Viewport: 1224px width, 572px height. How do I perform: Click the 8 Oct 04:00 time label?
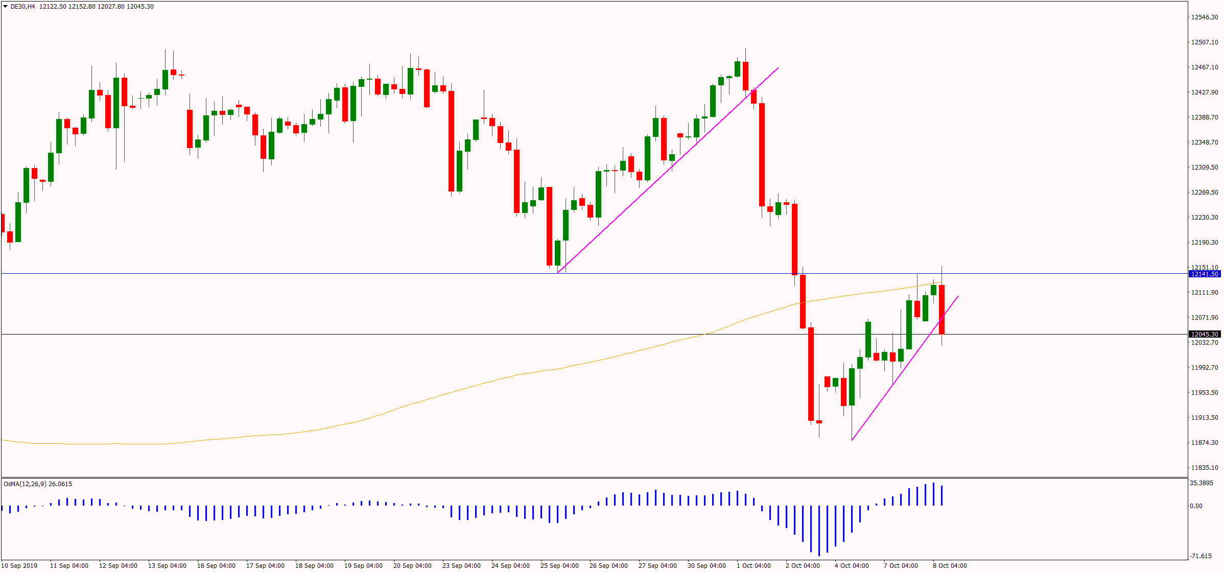(x=950, y=566)
